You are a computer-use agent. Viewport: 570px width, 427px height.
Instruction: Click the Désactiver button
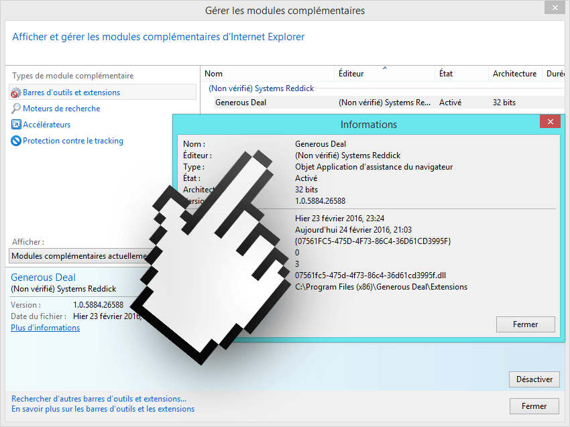click(534, 379)
